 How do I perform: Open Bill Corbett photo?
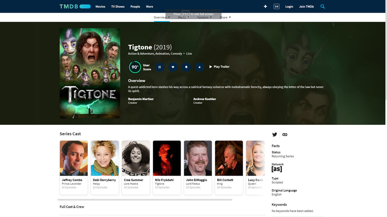(229, 158)
